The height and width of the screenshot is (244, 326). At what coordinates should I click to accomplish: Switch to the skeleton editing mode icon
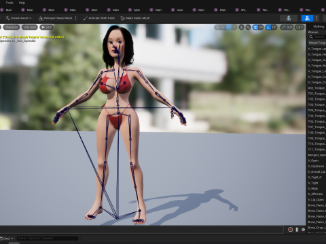point(289,18)
